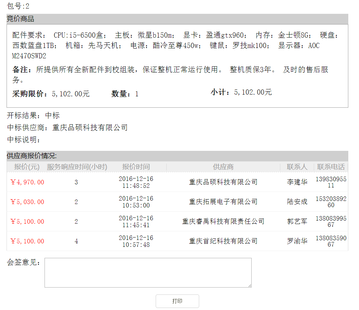Select the ¥5,030.00 quote price
Image resolution: width=359 pixels, height=310 pixels.
[x=27, y=202]
